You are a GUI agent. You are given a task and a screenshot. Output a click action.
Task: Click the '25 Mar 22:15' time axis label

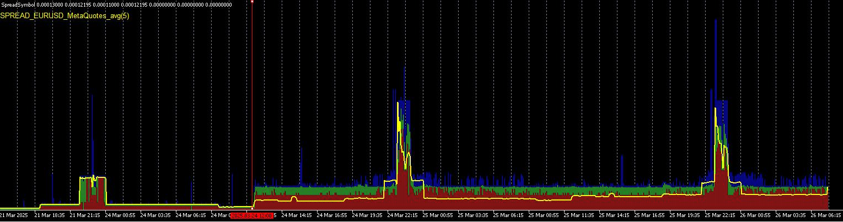click(x=721, y=215)
